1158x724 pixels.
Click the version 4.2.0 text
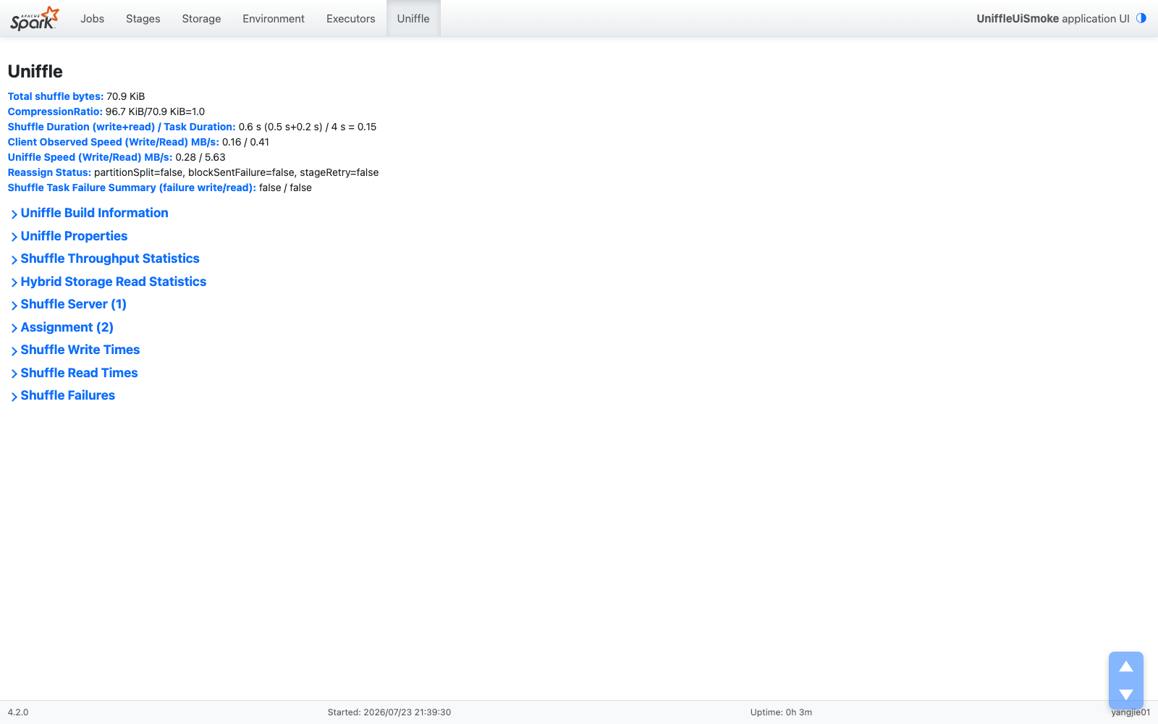[18, 712]
